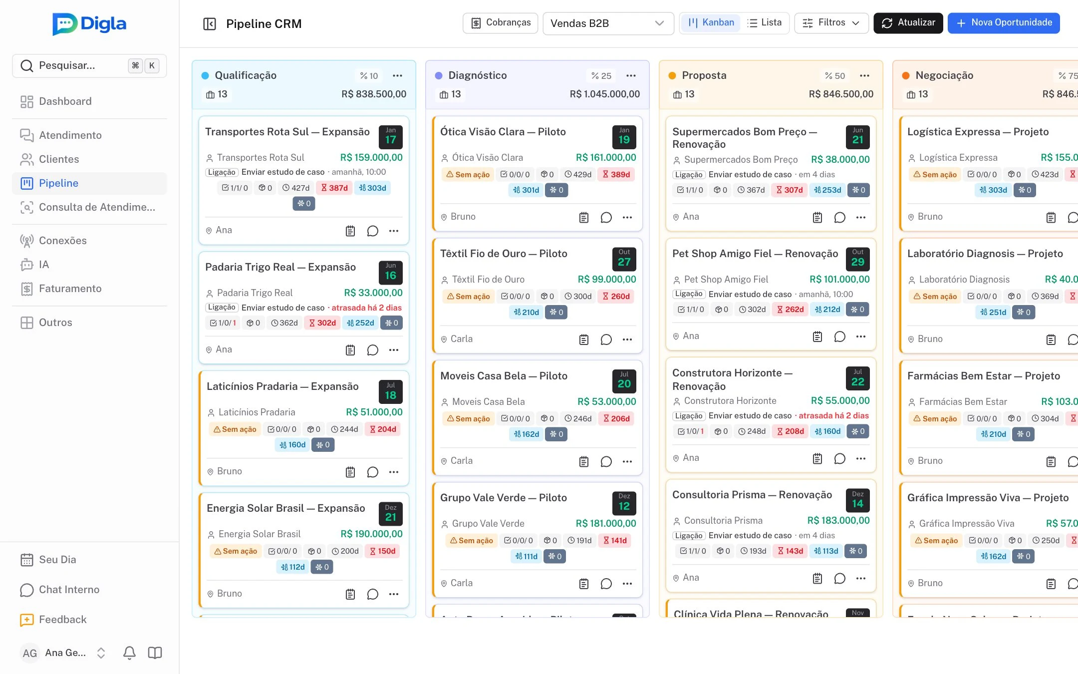The height and width of the screenshot is (674, 1078).
Task: Open notes icon on Supermercados Bom Preço card
Action: pyautogui.click(x=817, y=217)
